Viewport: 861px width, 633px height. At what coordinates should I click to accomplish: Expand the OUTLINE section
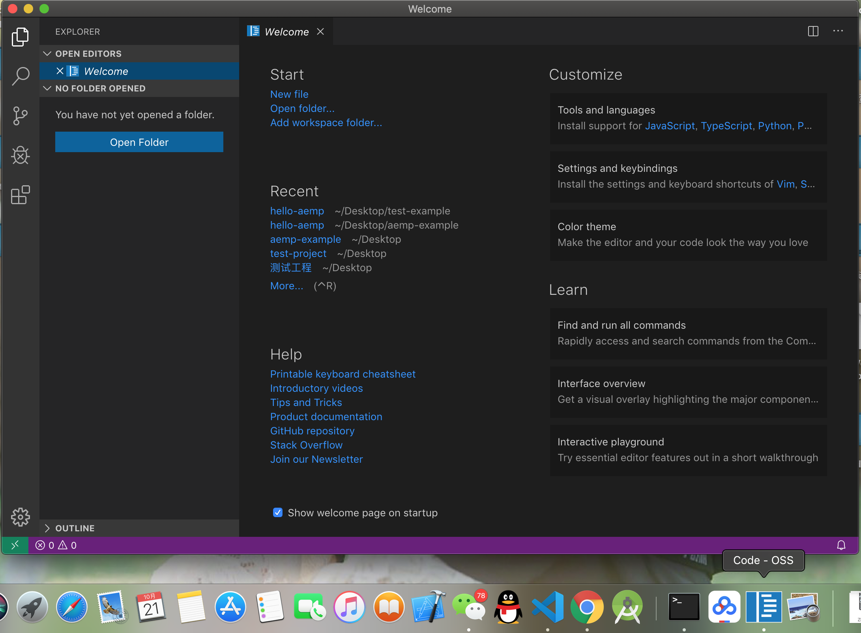click(x=48, y=528)
